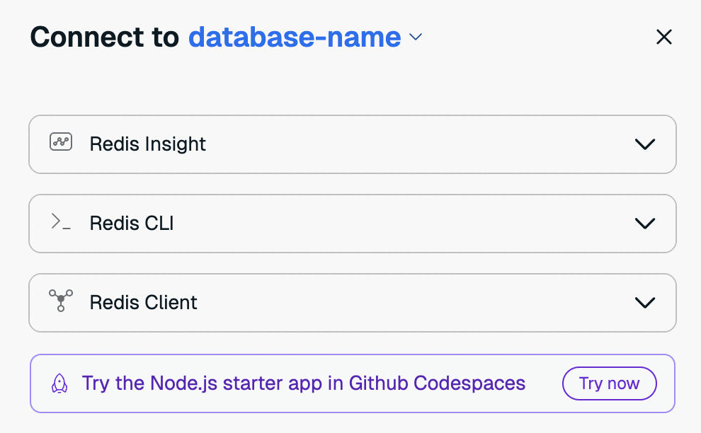
Task: Close the Connect to database dialog
Action: [663, 37]
